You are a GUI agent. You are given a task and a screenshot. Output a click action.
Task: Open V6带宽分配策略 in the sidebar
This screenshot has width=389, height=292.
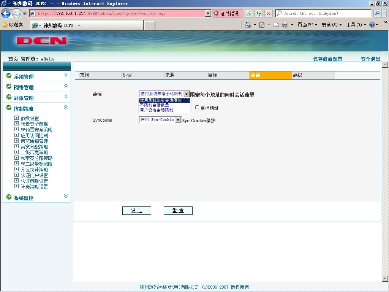[36, 158]
